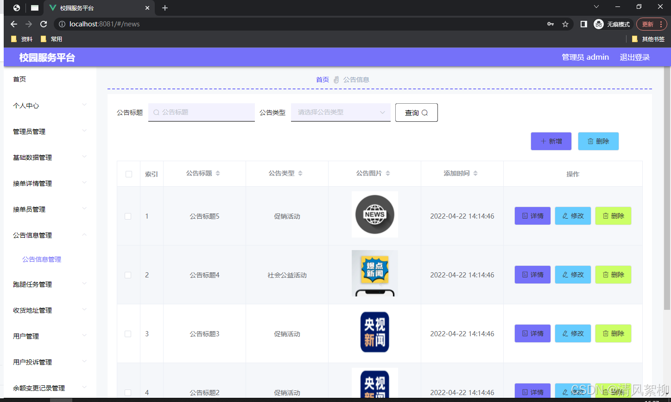The width and height of the screenshot is (671, 402).
Task: Click 退出登录 to log out
Action: click(x=635, y=57)
